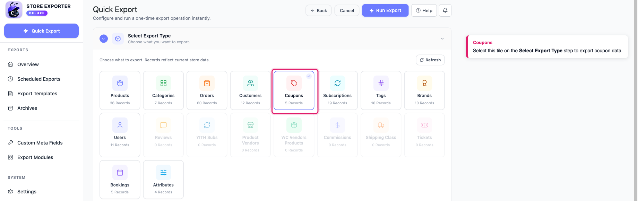This screenshot has height=201, width=638.
Task: Select the Bookings export tile
Action: (120, 180)
